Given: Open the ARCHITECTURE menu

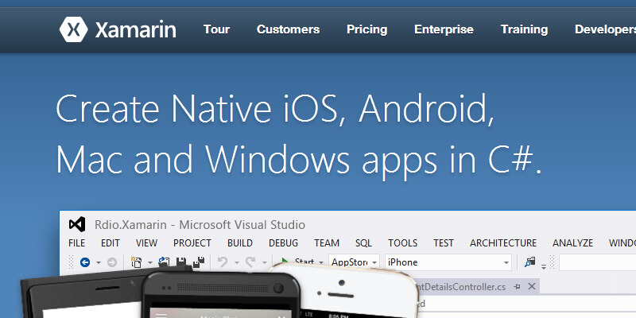Looking at the screenshot, I should pyautogui.click(x=503, y=243).
